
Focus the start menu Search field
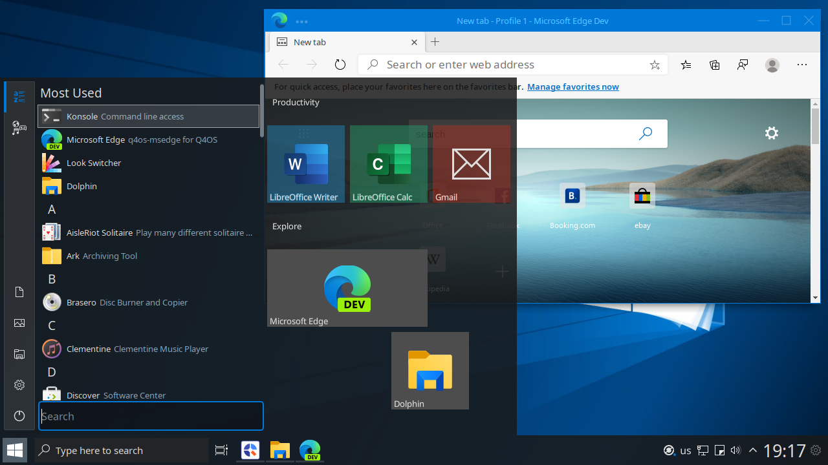pyautogui.click(x=151, y=416)
